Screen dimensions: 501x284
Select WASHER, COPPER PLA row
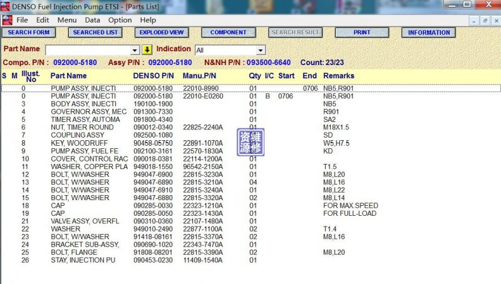pos(251,166)
